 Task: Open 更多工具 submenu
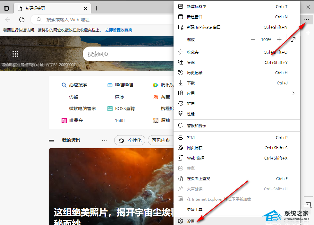coord(237,209)
